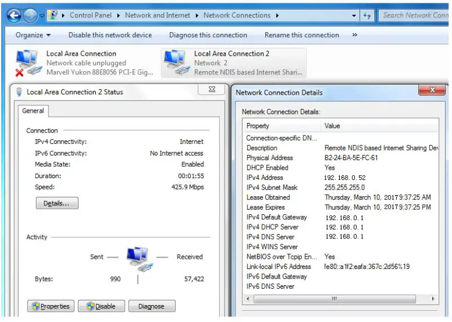
Task: Select the IPv4 Address row
Action: click(x=341, y=178)
